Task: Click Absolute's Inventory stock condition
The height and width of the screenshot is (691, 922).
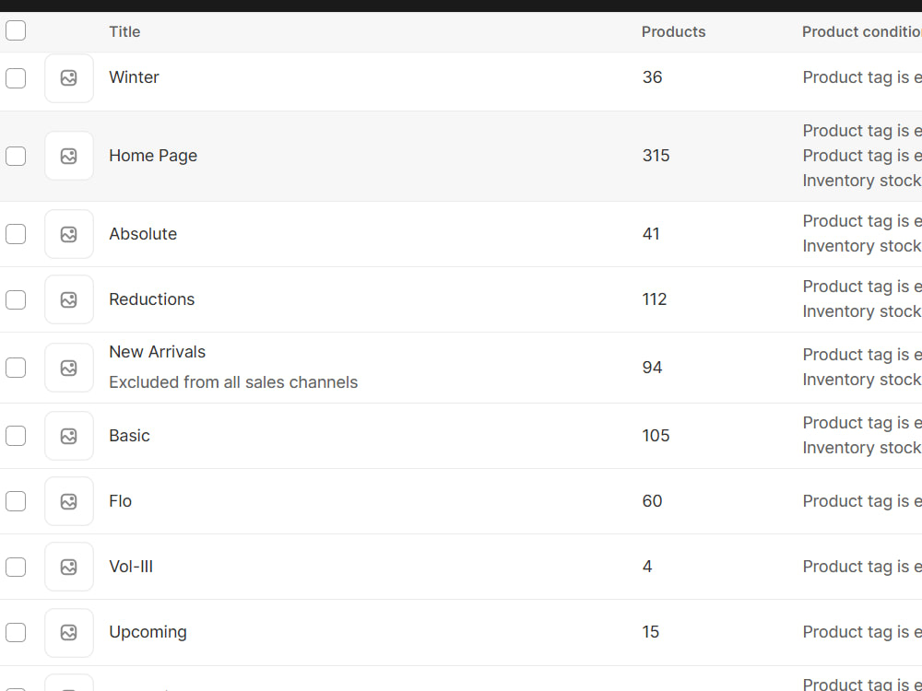Action: 862,246
